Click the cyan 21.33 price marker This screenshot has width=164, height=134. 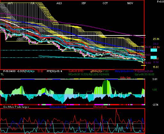pos(154,50)
